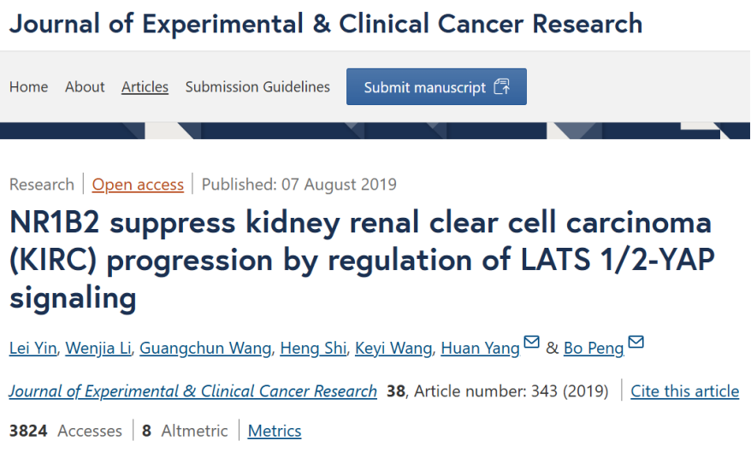Follow the Open access link
This screenshot has width=751, height=458.
point(138,185)
